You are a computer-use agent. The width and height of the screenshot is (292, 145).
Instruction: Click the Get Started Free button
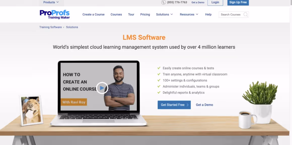pyautogui.click(x=174, y=105)
